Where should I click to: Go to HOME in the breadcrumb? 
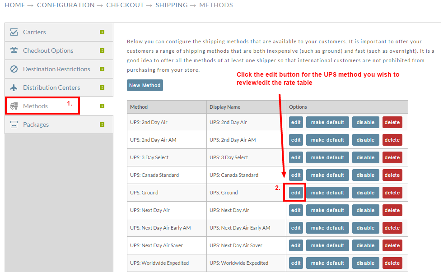point(15,5)
